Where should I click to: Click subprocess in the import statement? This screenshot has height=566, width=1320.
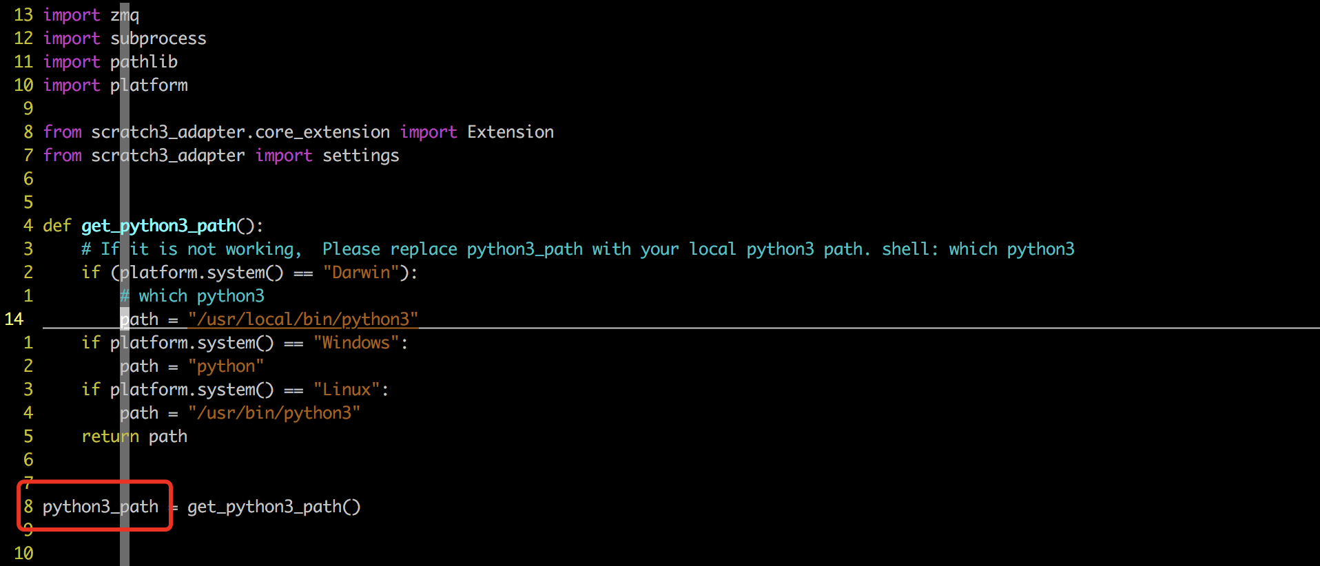pyautogui.click(x=158, y=39)
